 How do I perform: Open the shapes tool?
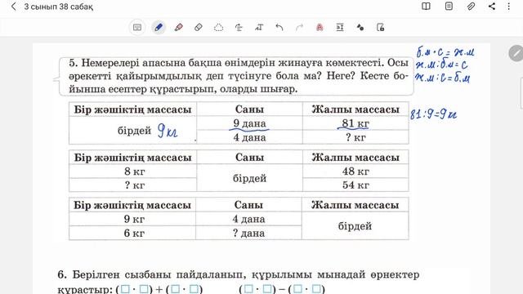[360, 27]
